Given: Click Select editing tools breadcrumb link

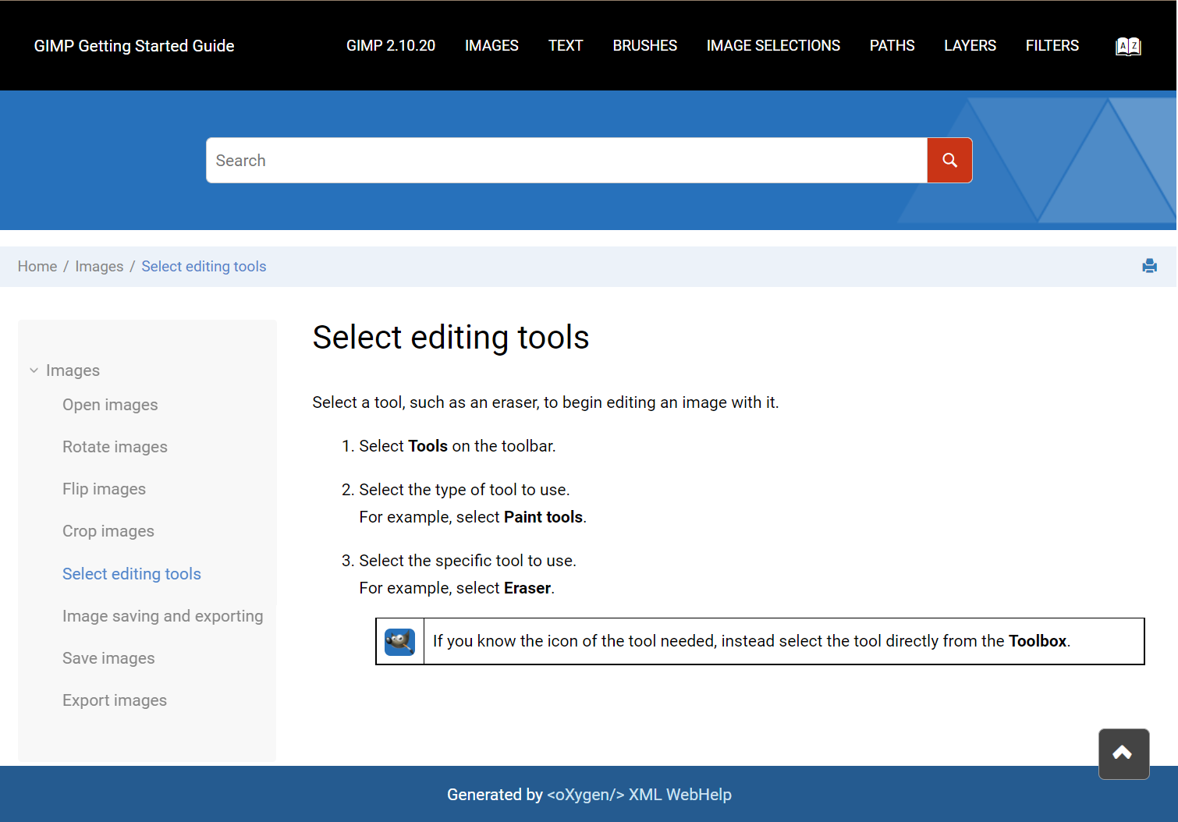Looking at the screenshot, I should tap(204, 267).
